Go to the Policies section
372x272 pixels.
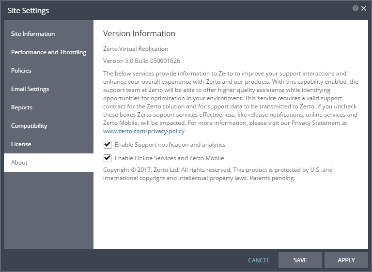pos(48,71)
